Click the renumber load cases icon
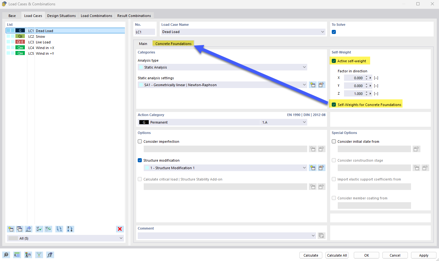The image size is (439, 261). pos(59,229)
